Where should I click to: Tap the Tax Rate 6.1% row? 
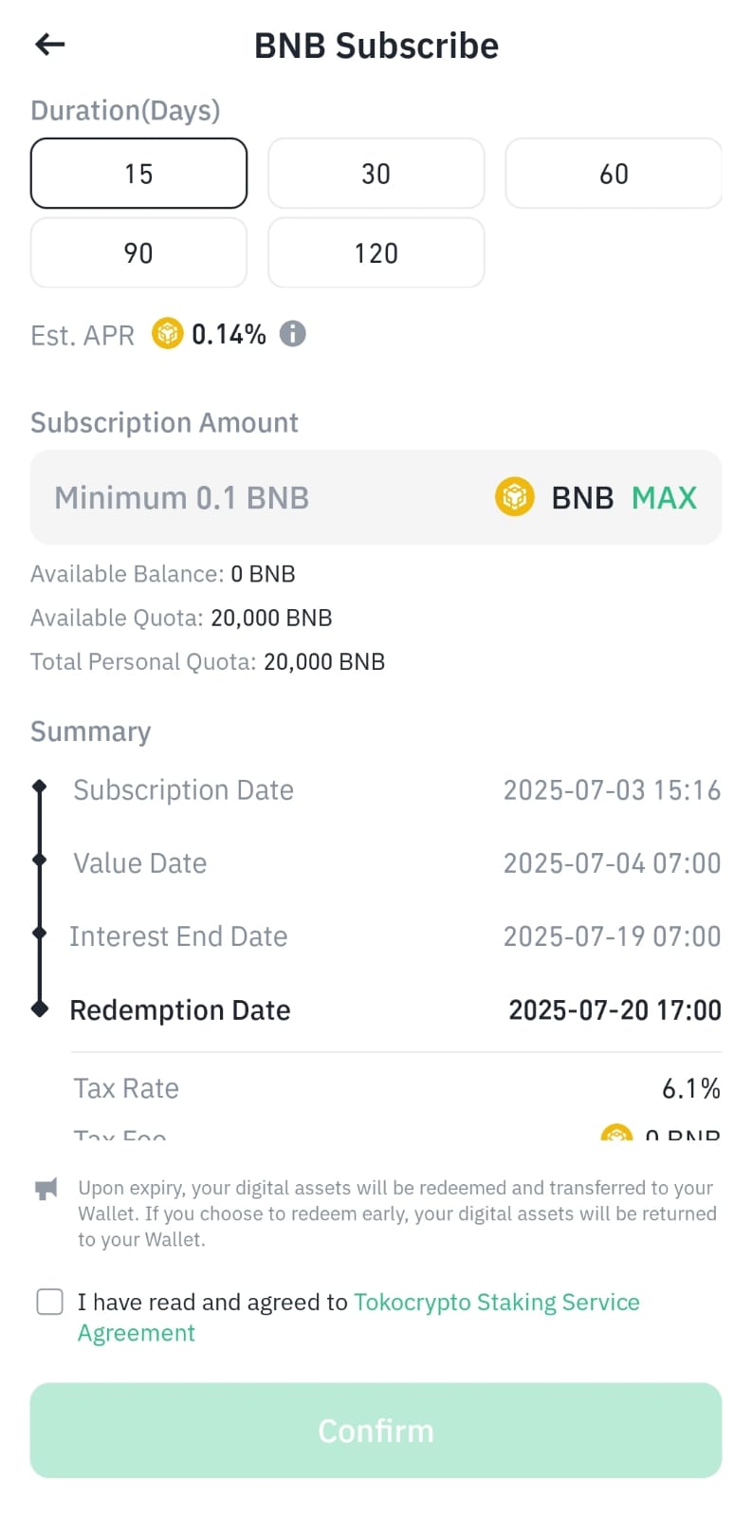396,1088
